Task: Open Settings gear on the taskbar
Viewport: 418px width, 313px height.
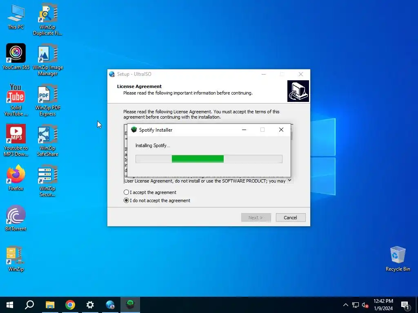Action: [x=90, y=305]
